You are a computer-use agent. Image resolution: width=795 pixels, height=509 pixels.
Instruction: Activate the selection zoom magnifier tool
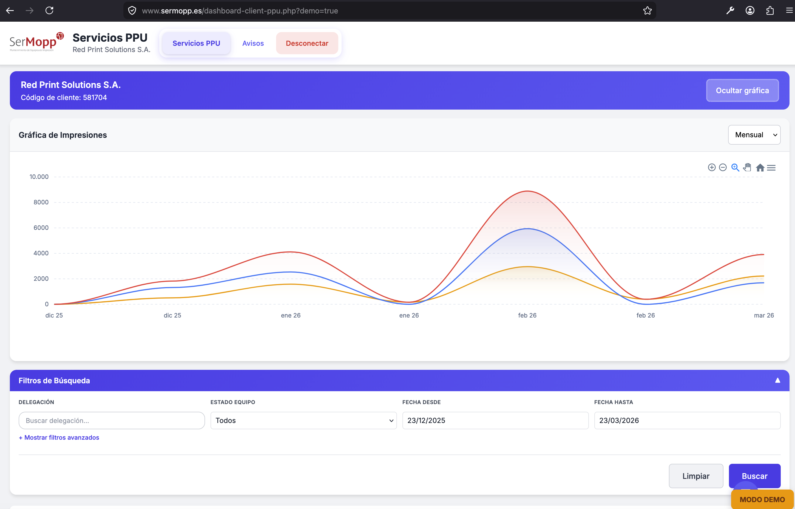pyautogui.click(x=735, y=168)
